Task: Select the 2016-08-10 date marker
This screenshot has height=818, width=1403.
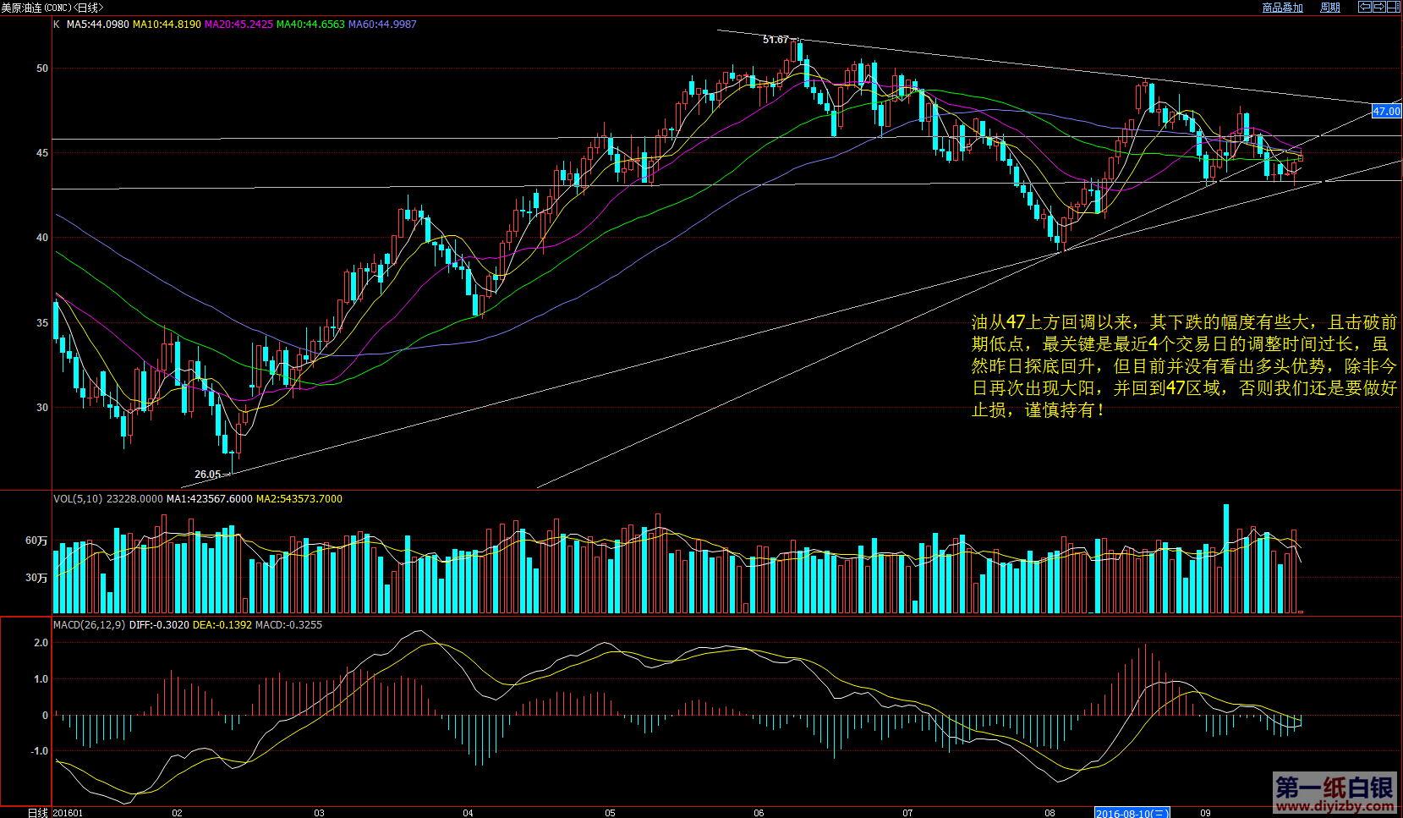Action: pos(1132,813)
